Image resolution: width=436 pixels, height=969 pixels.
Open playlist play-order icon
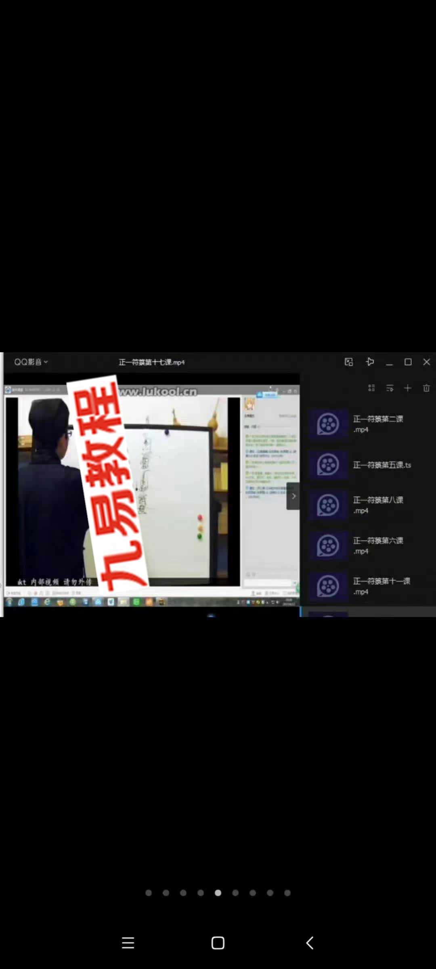coord(390,388)
